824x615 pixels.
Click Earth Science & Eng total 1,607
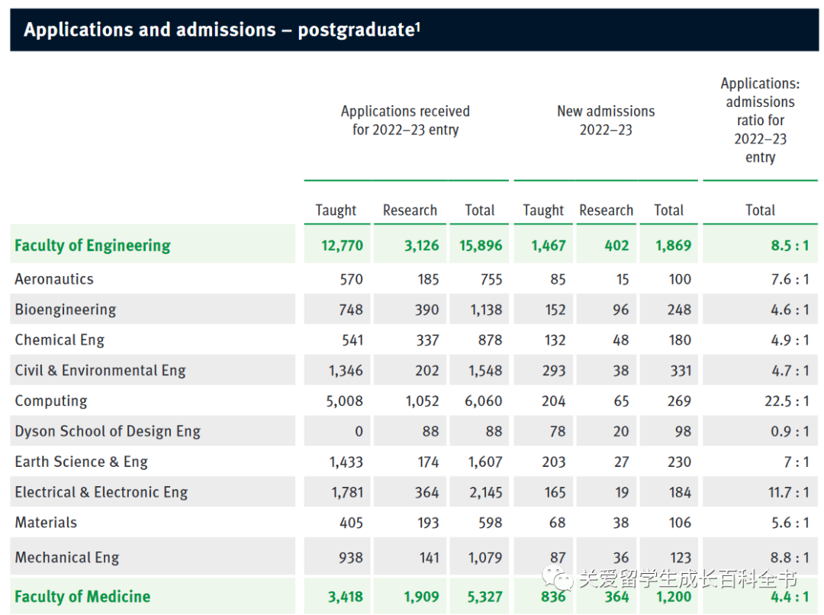coord(485,462)
